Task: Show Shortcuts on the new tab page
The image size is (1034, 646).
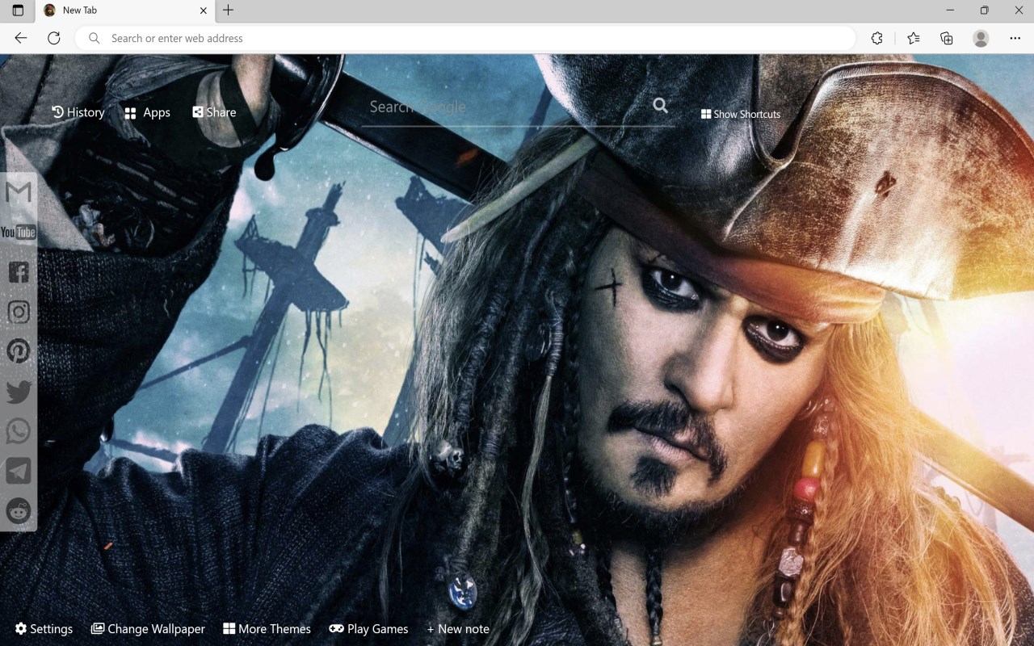Action: coord(741,114)
